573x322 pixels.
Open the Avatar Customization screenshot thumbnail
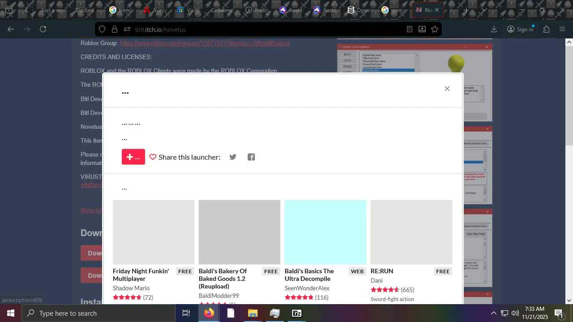tap(415, 82)
